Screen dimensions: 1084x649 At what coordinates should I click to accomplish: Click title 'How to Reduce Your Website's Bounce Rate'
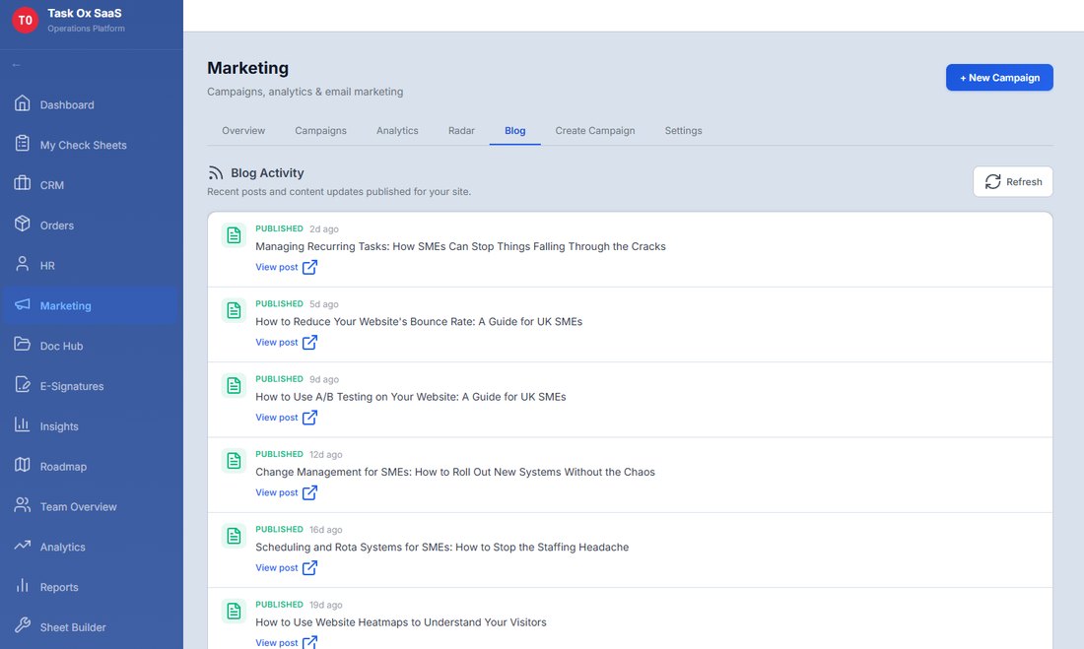(x=419, y=321)
